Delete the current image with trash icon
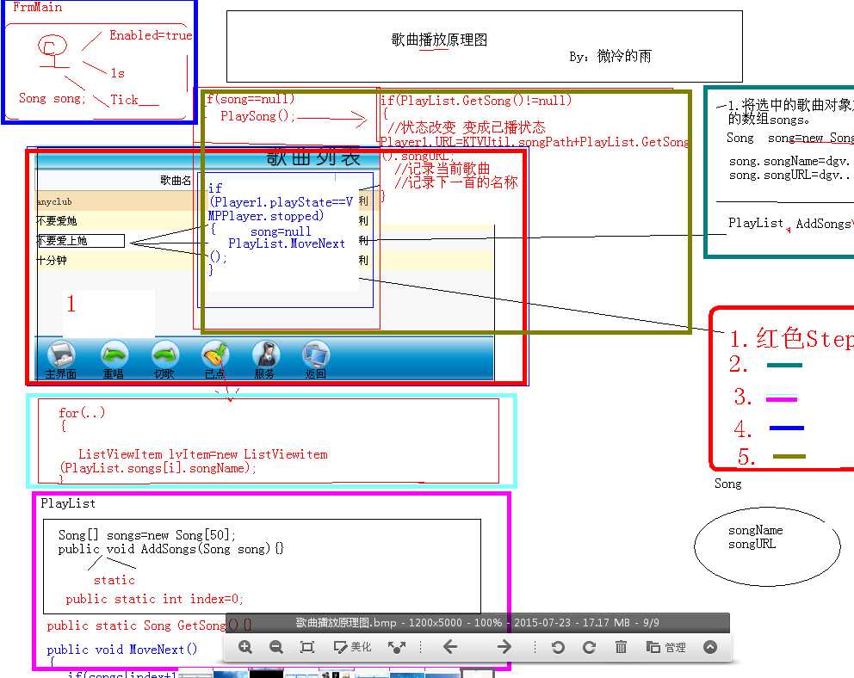 621,647
